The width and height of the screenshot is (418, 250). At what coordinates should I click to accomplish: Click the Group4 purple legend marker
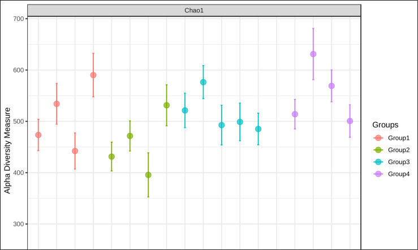pyautogui.click(x=378, y=174)
